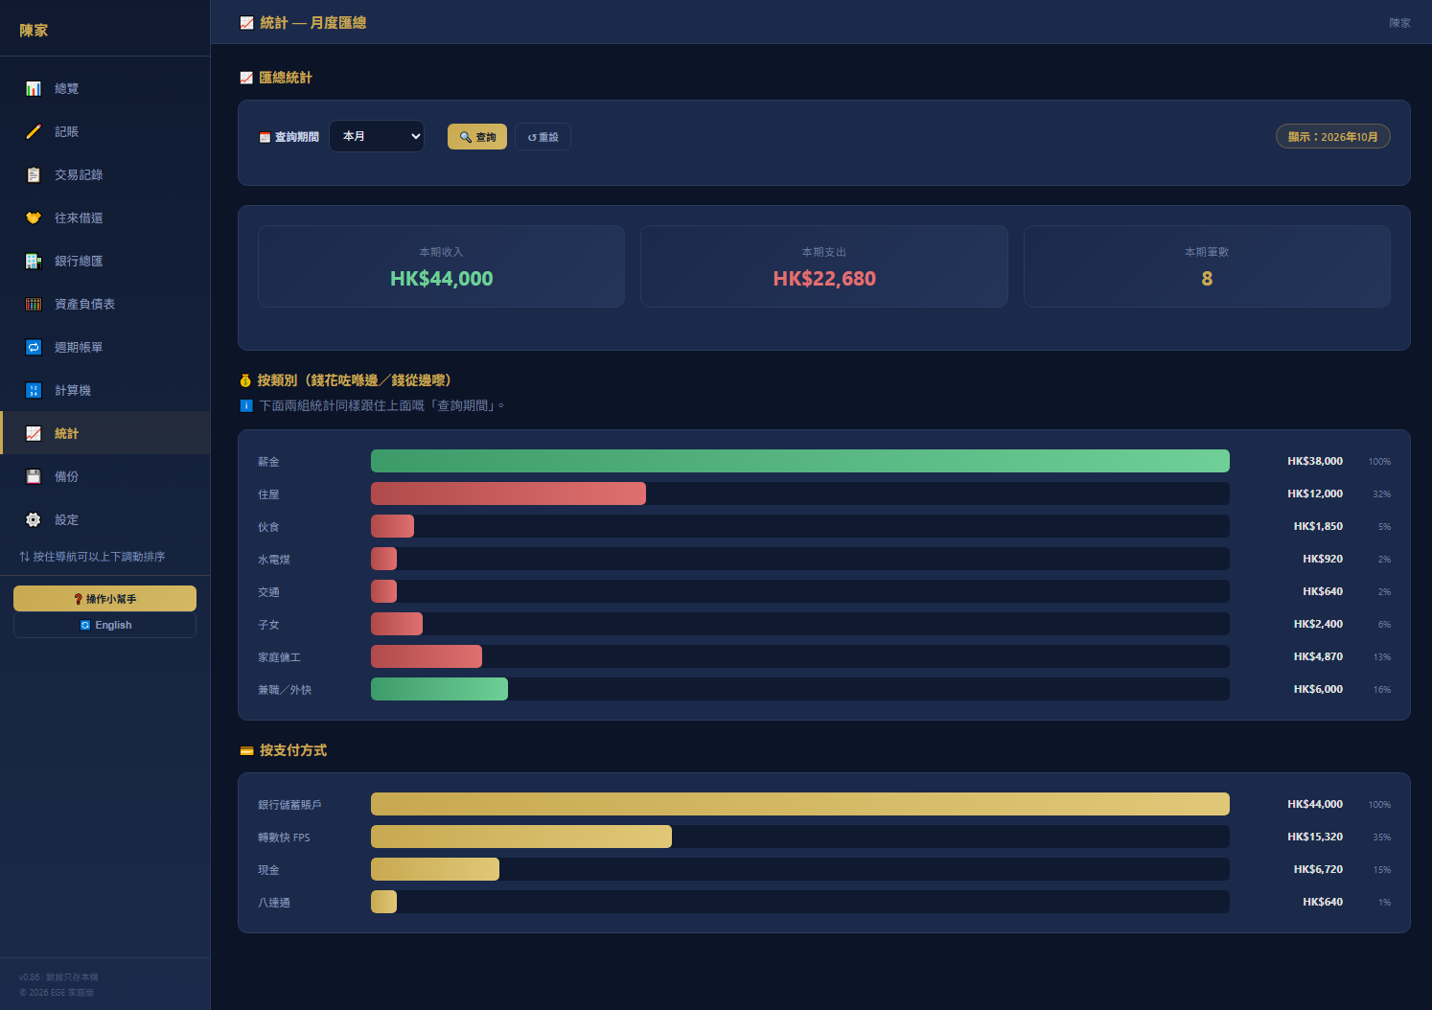Click the 顯示：2026年10月 badge
Image resolution: width=1432 pixels, height=1010 pixels.
(1332, 136)
